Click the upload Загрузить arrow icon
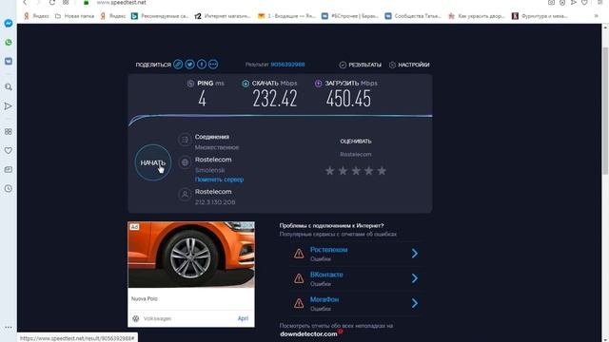609x342 pixels. click(x=318, y=84)
